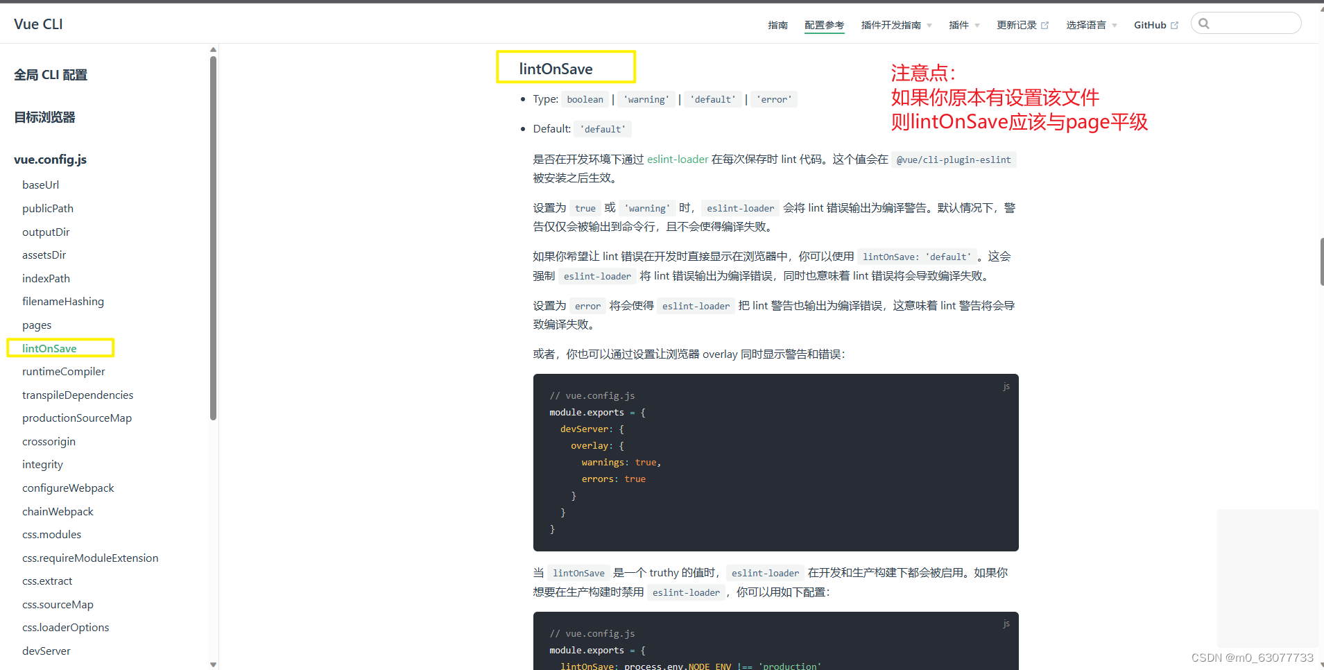The height and width of the screenshot is (670, 1324).
Task: Click the 'error' type code tag
Action: pyautogui.click(x=774, y=99)
